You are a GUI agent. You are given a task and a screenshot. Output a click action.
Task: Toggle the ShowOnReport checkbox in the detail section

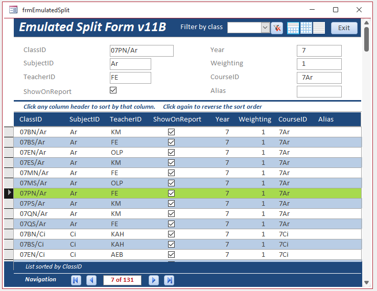pos(113,90)
